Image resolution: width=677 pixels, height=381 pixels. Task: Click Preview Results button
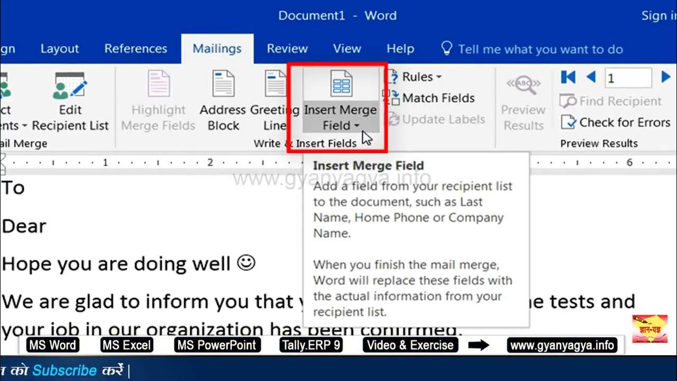523,104
